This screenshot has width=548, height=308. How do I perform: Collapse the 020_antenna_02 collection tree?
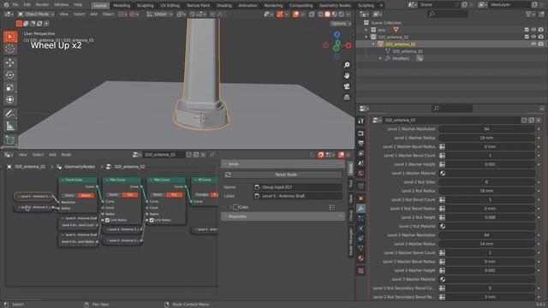coord(366,37)
